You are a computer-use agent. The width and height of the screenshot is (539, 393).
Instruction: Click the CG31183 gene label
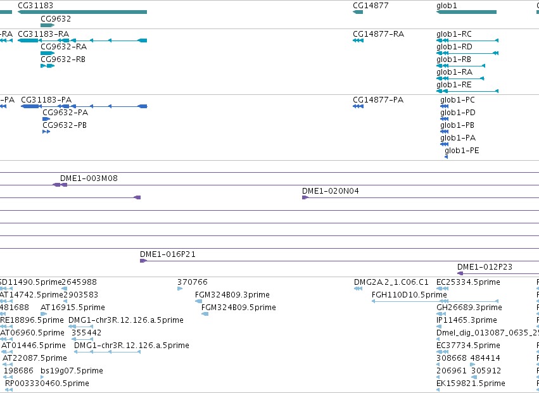pyautogui.click(x=35, y=6)
